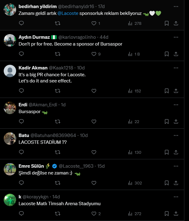Open Kadir Akman's profile avatar
The width and height of the screenshot is (189, 221).
[x=10, y=71]
